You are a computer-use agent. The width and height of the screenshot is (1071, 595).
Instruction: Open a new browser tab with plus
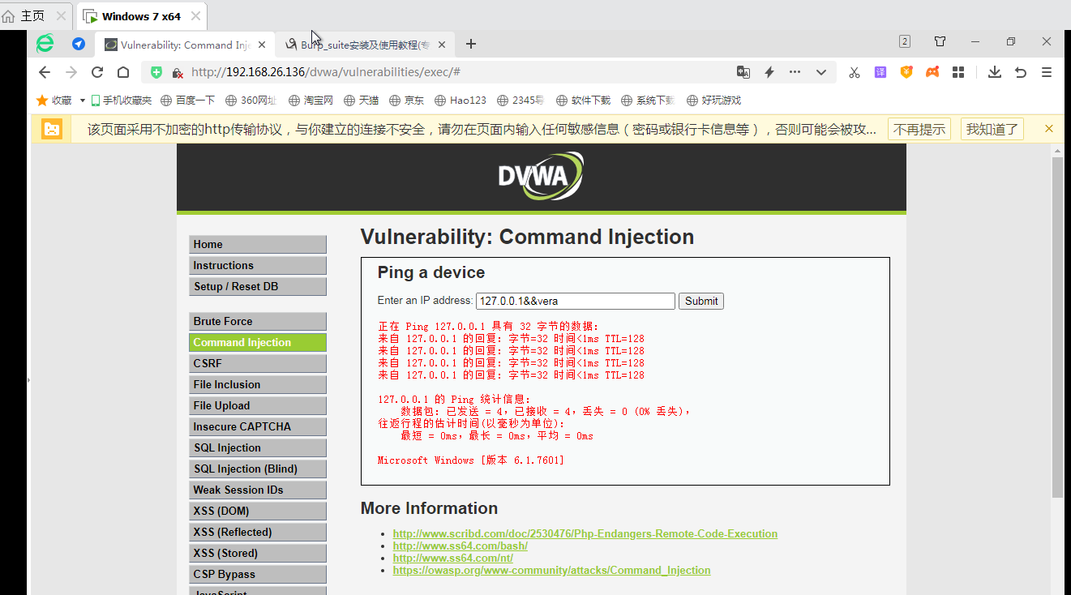(x=471, y=44)
